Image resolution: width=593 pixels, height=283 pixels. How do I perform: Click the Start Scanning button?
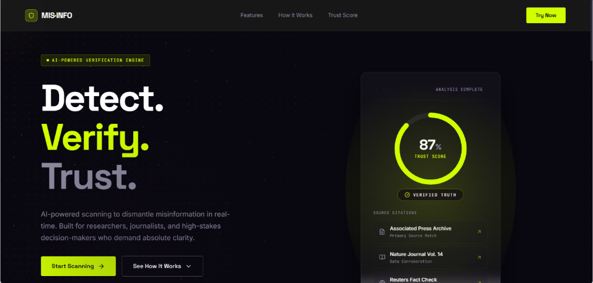point(78,266)
